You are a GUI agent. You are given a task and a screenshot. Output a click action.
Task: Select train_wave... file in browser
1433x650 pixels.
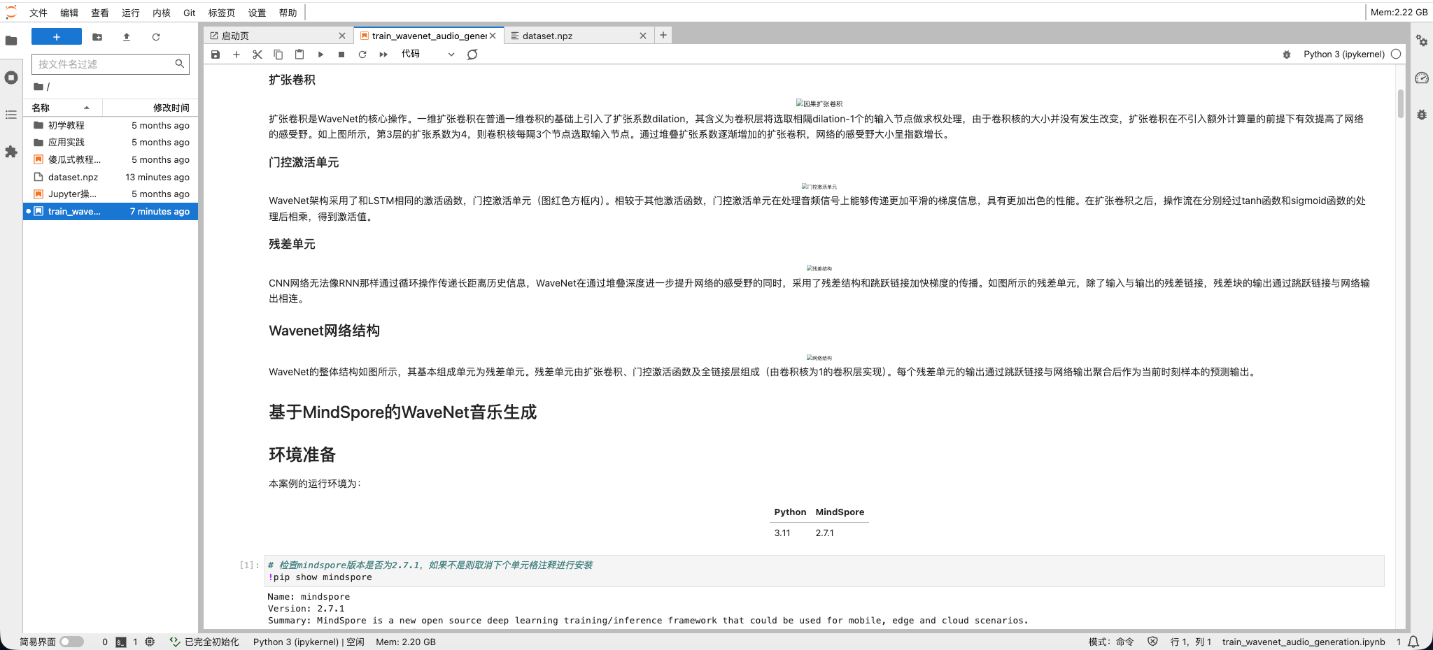coord(111,211)
